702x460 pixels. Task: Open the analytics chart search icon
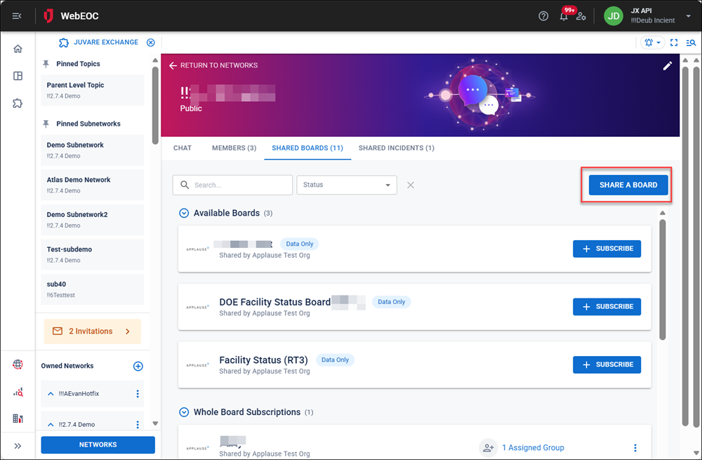(x=18, y=393)
